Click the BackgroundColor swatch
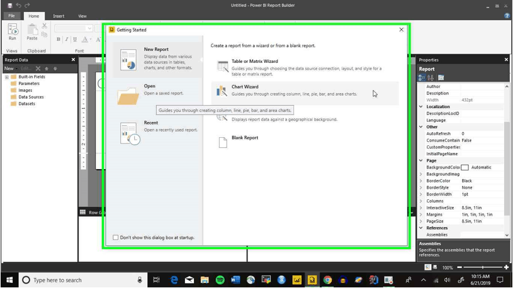This screenshot has height=288, width=513. (x=465, y=167)
